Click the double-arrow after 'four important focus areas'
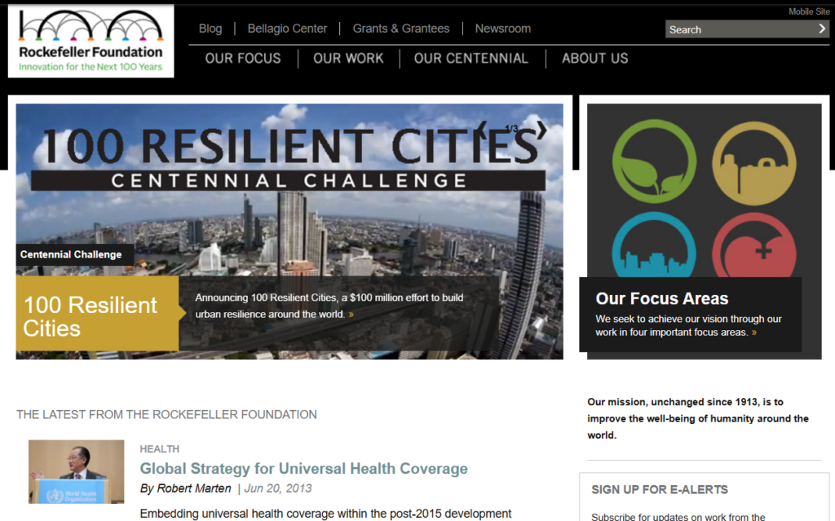Image resolution: width=835 pixels, height=521 pixels. click(754, 331)
